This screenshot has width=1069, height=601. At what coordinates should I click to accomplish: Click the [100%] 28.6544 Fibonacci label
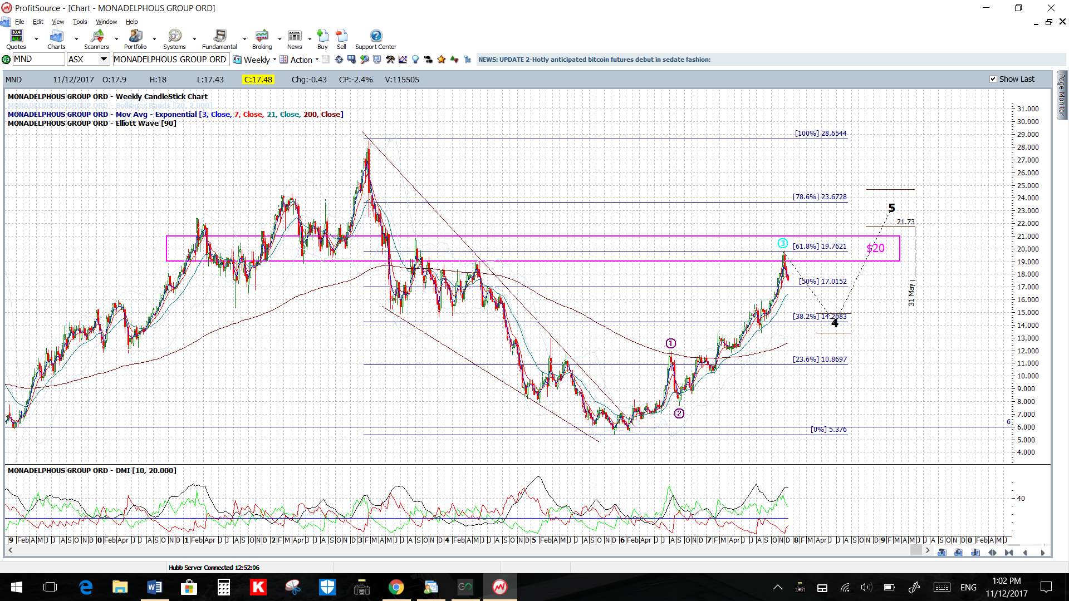pyautogui.click(x=821, y=134)
